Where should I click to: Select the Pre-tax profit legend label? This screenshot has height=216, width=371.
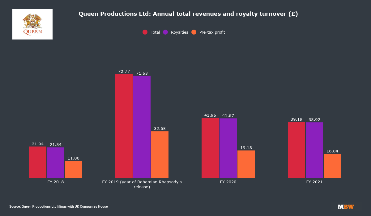(212, 32)
